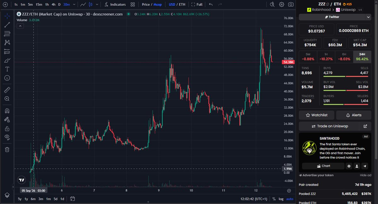The image size is (378, 204).
Task: Switch chart to Mcap mode
Action: point(157,4)
